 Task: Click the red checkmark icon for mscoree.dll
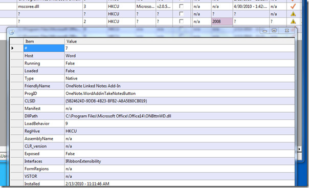(x=293, y=6)
